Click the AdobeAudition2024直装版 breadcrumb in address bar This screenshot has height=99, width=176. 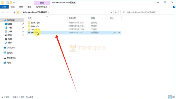(x=35, y=12)
